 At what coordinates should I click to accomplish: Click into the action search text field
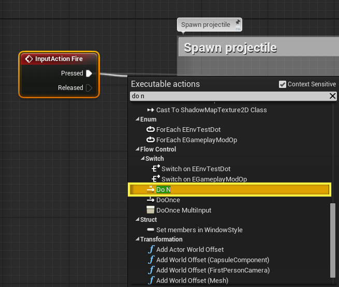click(228, 96)
